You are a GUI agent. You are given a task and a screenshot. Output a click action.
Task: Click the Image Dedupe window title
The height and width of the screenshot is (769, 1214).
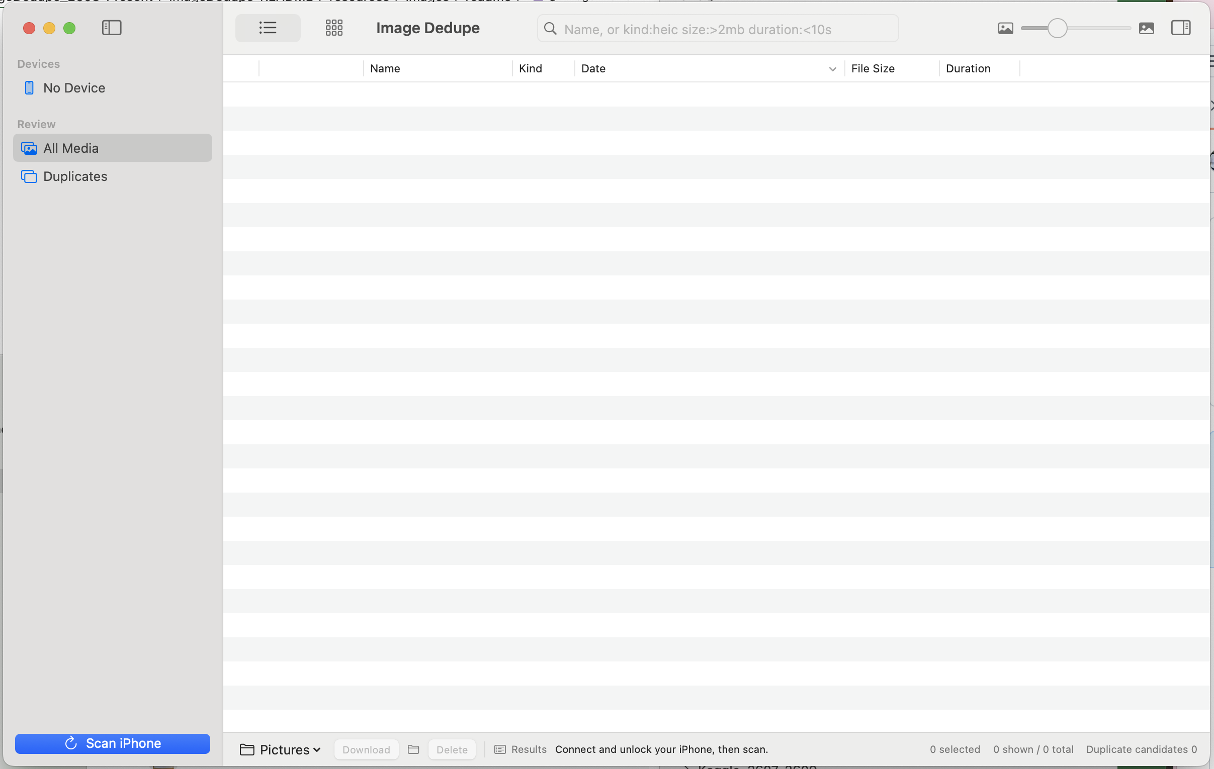(427, 28)
